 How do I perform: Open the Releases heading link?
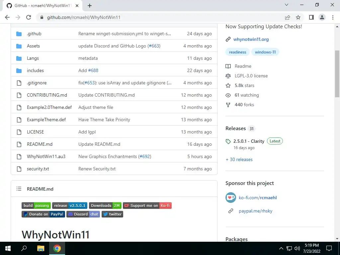[x=235, y=128]
